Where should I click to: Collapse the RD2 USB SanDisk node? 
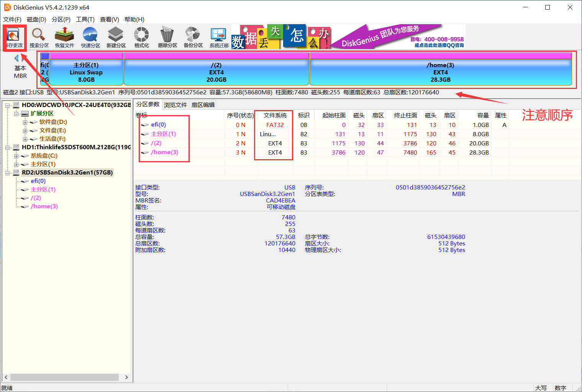point(8,173)
